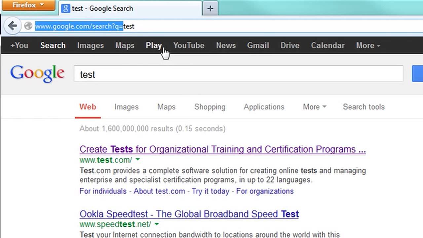The image size is (423, 238).
Task: Switch to the Images results tab
Action: (x=126, y=107)
